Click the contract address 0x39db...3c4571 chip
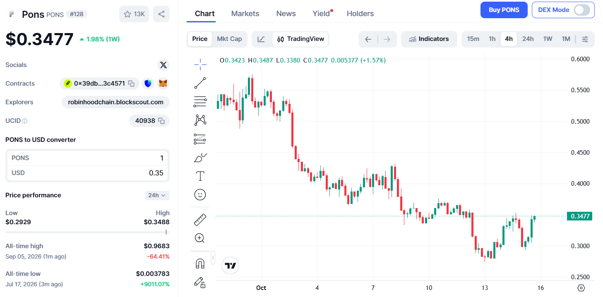The image size is (603, 297). (99, 84)
